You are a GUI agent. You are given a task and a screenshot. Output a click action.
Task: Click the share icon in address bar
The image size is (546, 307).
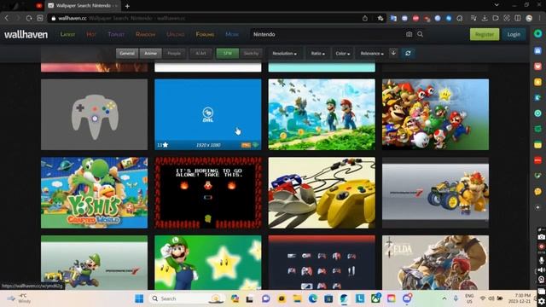(365, 18)
